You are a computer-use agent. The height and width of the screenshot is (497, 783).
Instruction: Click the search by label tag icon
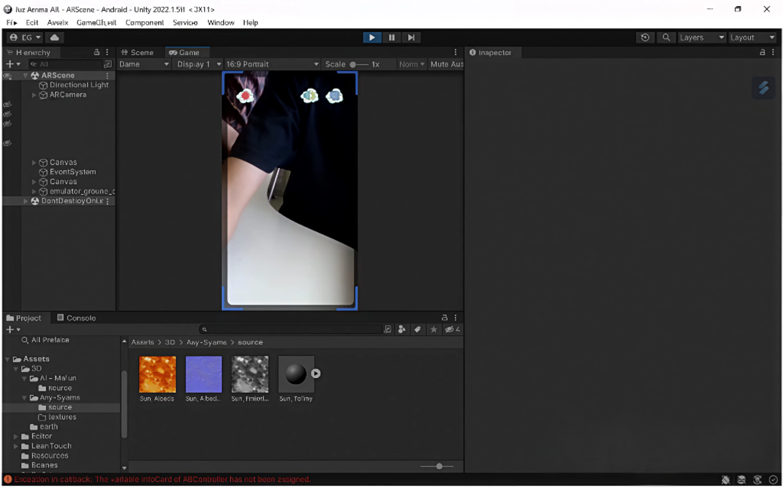pos(417,329)
